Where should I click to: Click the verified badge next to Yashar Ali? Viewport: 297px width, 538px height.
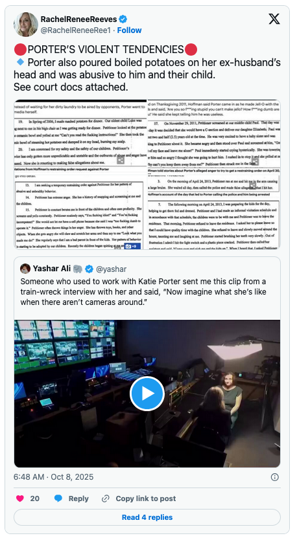tap(89, 269)
